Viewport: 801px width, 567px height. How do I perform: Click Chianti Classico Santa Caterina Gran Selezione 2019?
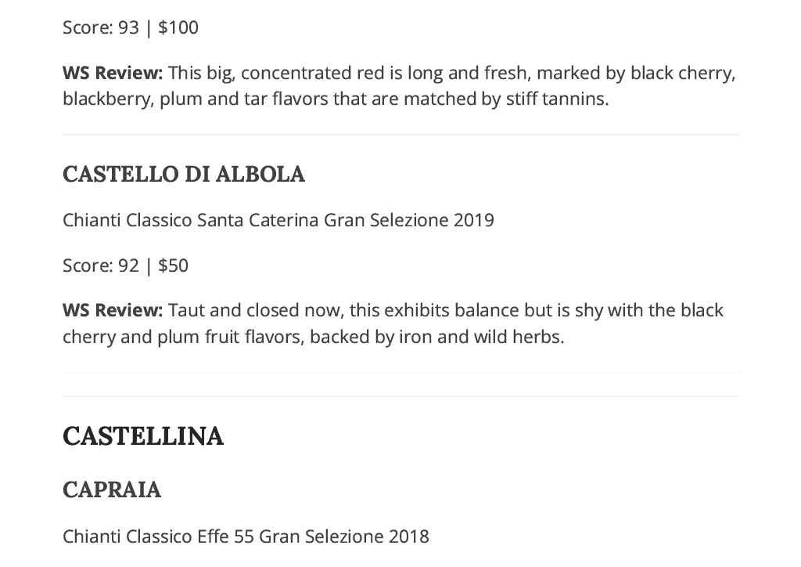point(278,220)
